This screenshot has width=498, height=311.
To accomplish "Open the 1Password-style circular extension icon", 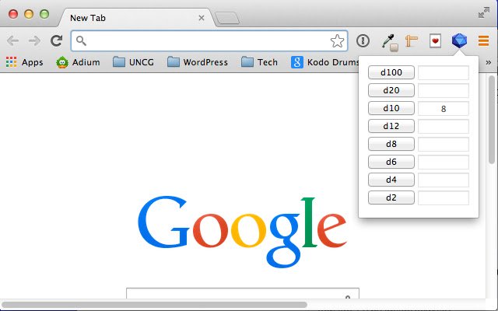I will [363, 40].
